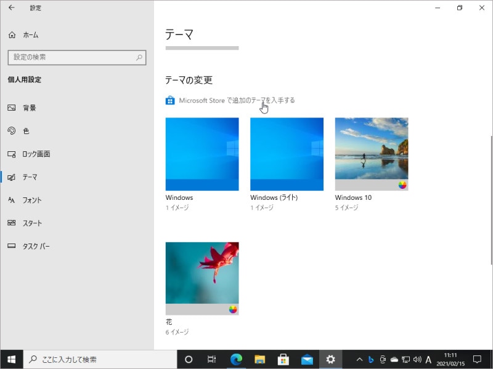493x369 pixels.
Task: Open the network icon in system tray
Action: (405, 360)
